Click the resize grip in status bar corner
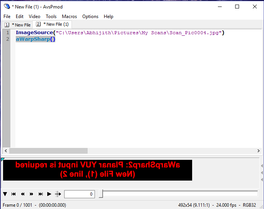Viewport: 264px width, 209px height. pyautogui.click(x=261, y=207)
